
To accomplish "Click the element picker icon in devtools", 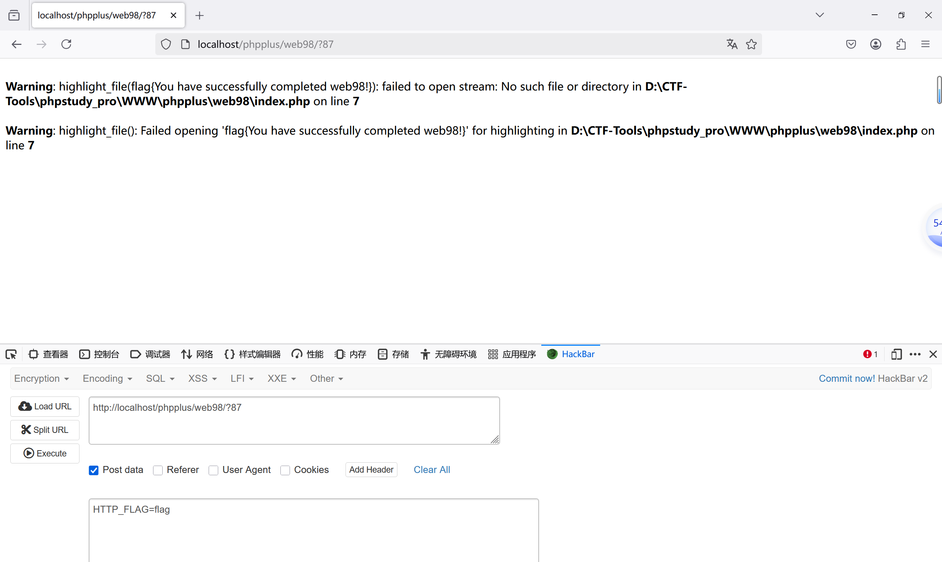I will 11,354.
